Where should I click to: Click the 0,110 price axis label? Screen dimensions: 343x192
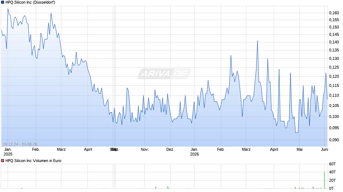[x=334, y=96]
